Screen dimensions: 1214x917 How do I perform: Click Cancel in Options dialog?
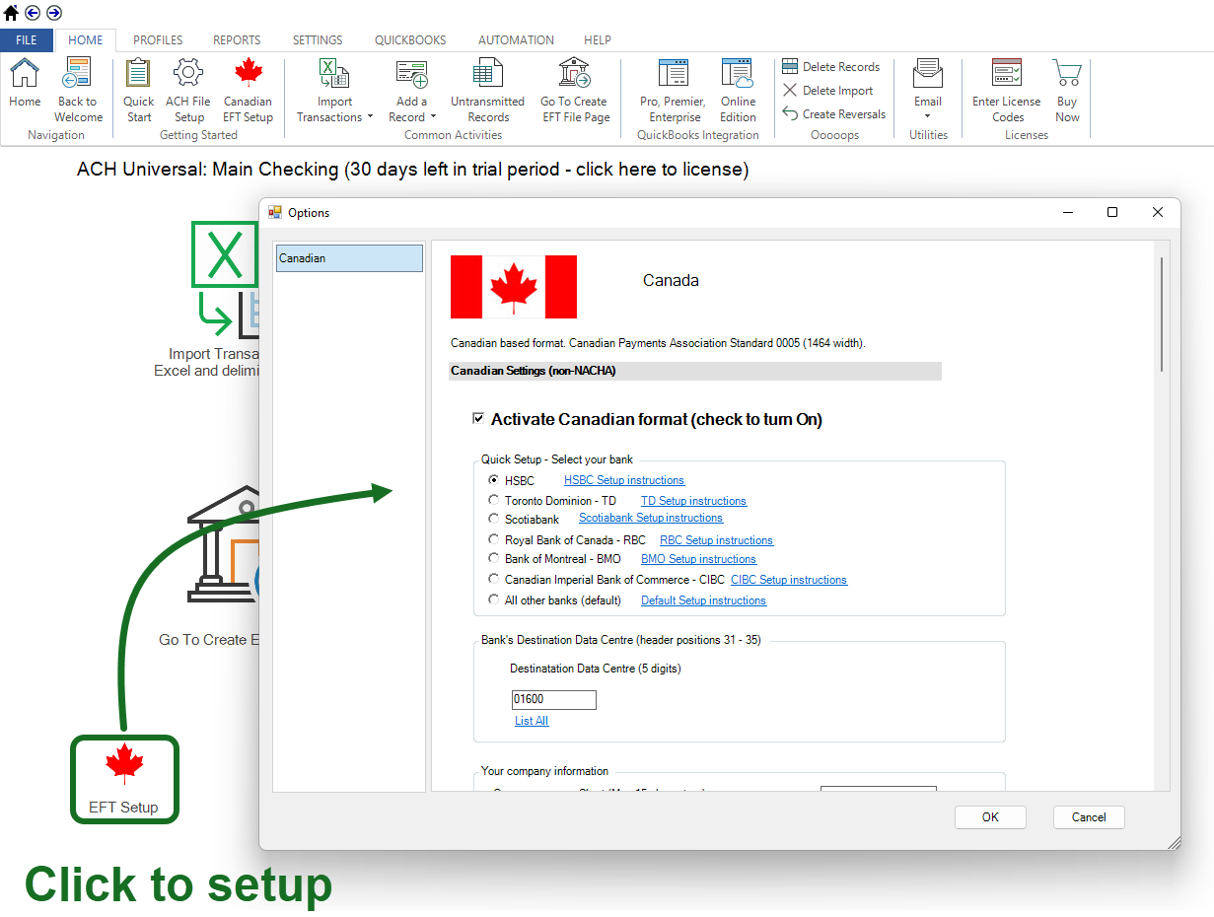pyautogui.click(x=1089, y=816)
